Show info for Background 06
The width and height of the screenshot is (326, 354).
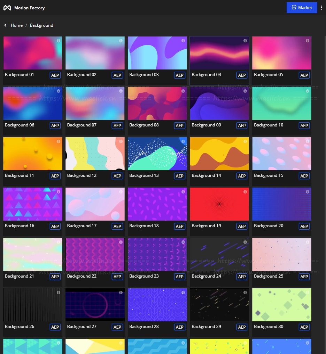click(59, 91)
